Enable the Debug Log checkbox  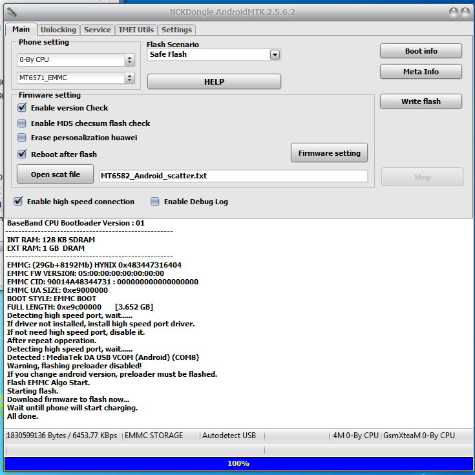pyautogui.click(x=155, y=202)
